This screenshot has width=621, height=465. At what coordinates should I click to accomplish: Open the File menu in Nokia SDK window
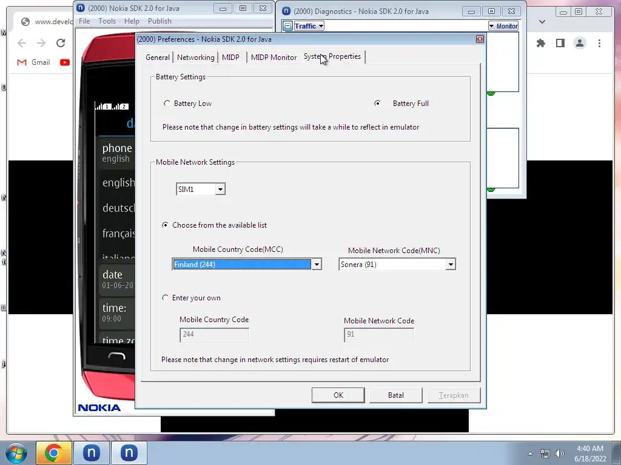click(84, 21)
